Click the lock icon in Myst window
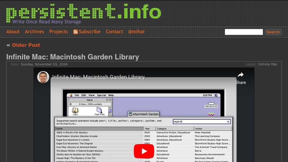This screenshot has height=162, width=288. (70, 104)
